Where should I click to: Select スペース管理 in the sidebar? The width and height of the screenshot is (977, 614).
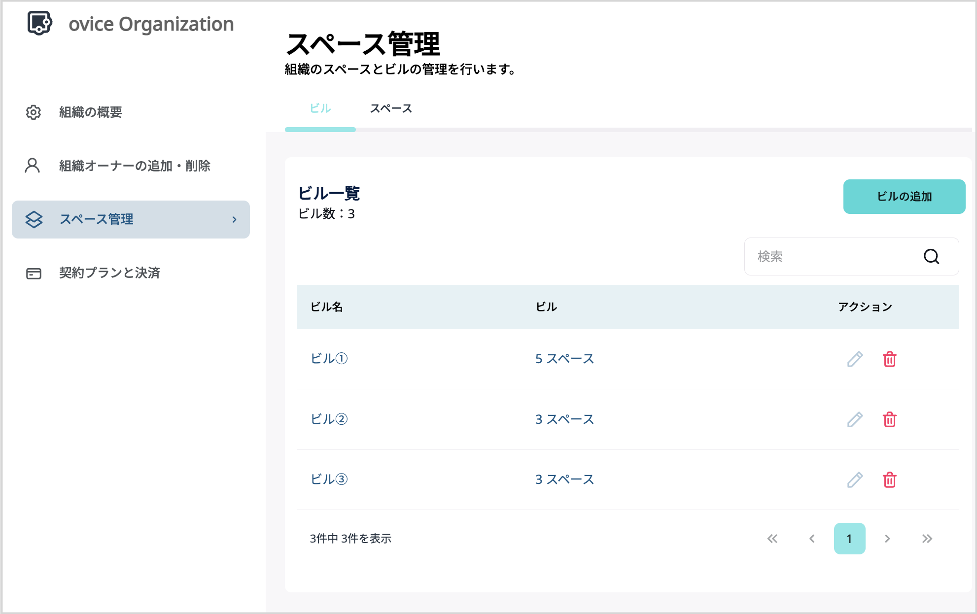click(131, 219)
